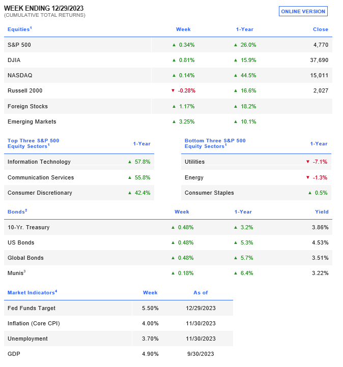
Task: Click the Top Three S&P 500 Equity Sectors header
Action: [33, 143]
